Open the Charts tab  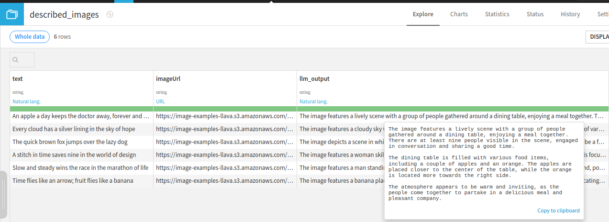coord(459,14)
